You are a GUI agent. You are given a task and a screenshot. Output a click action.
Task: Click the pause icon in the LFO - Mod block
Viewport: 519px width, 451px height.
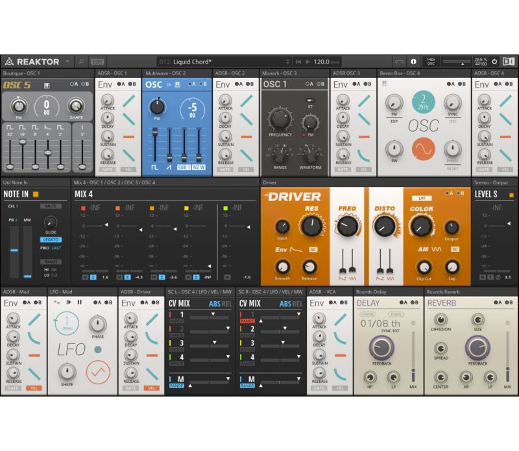tap(79, 302)
